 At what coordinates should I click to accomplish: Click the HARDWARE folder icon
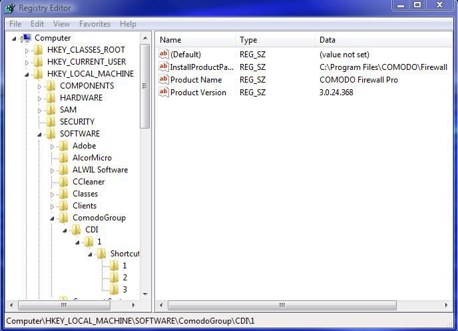[x=51, y=98]
